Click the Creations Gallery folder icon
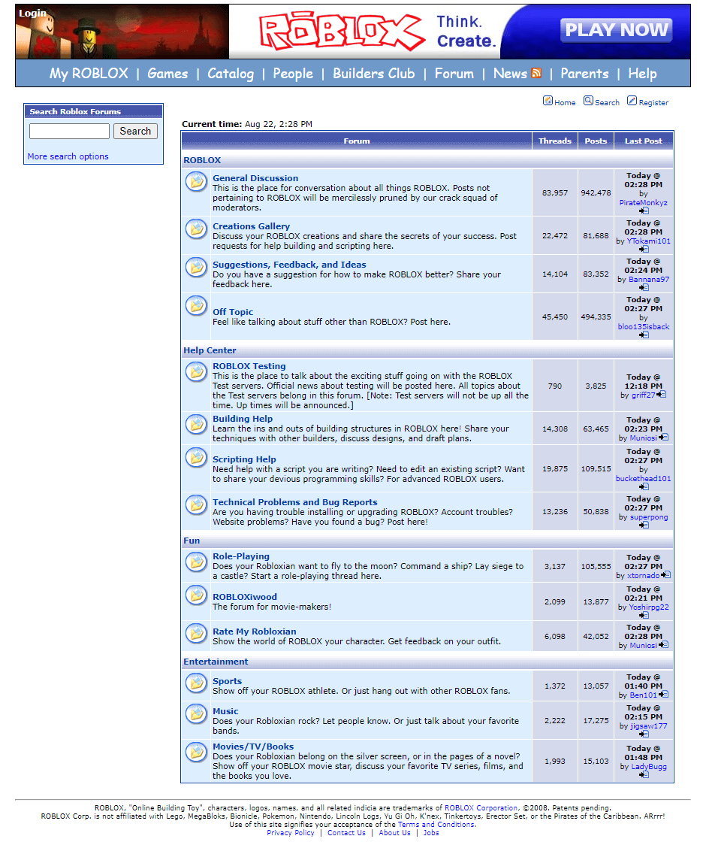Viewport: 706px width, 842px height. click(x=196, y=229)
